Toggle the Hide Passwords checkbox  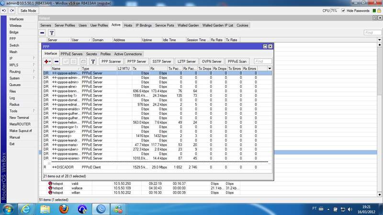pos(343,10)
